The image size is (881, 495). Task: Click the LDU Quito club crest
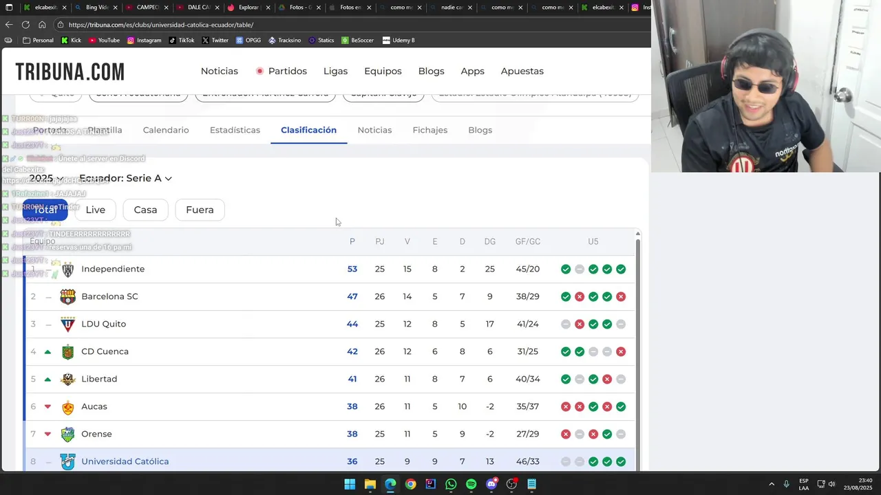coord(67,324)
